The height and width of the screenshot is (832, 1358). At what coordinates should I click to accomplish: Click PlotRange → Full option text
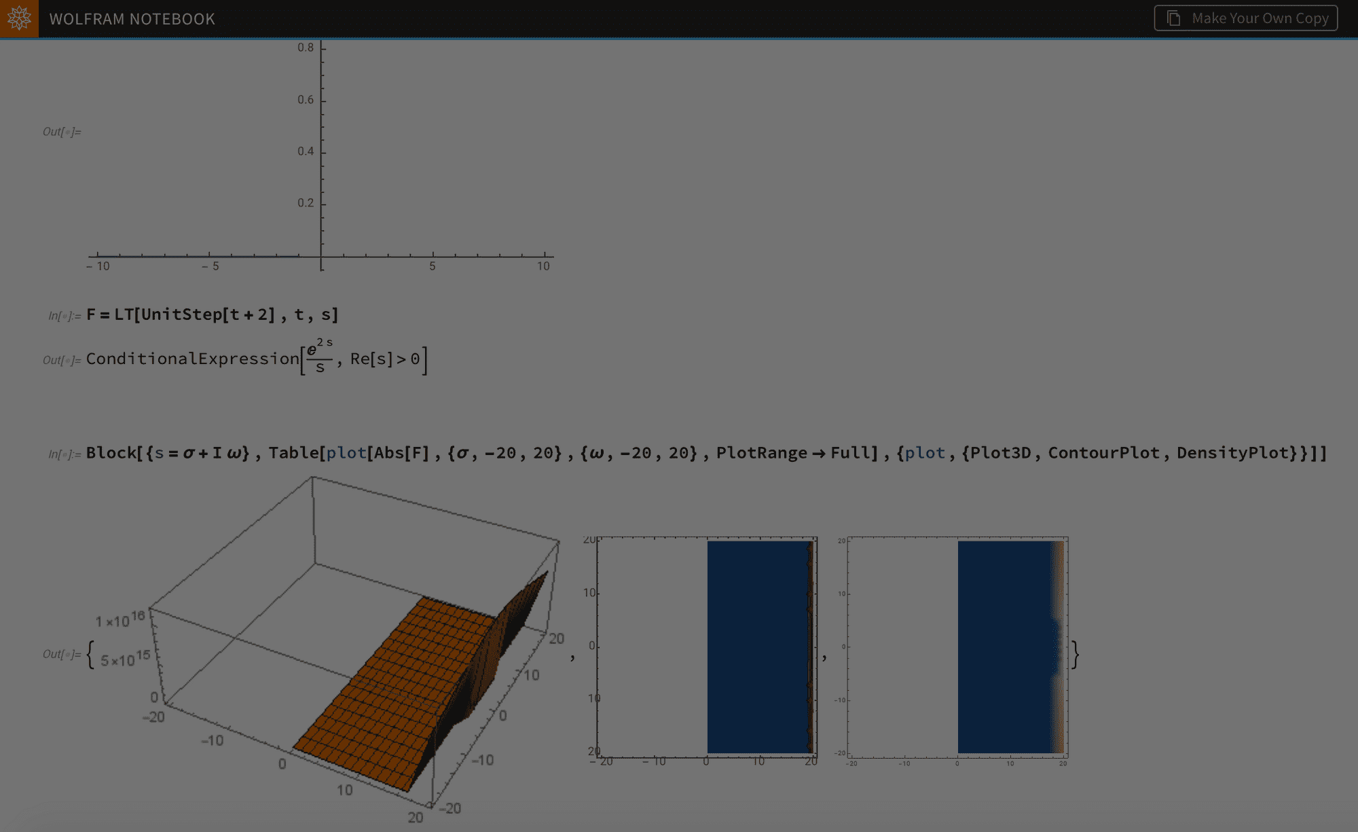(x=793, y=453)
